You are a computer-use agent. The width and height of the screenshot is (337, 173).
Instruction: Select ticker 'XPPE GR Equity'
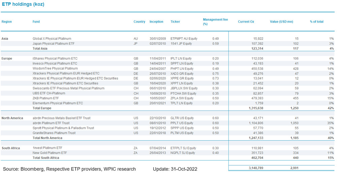pos(182,78)
